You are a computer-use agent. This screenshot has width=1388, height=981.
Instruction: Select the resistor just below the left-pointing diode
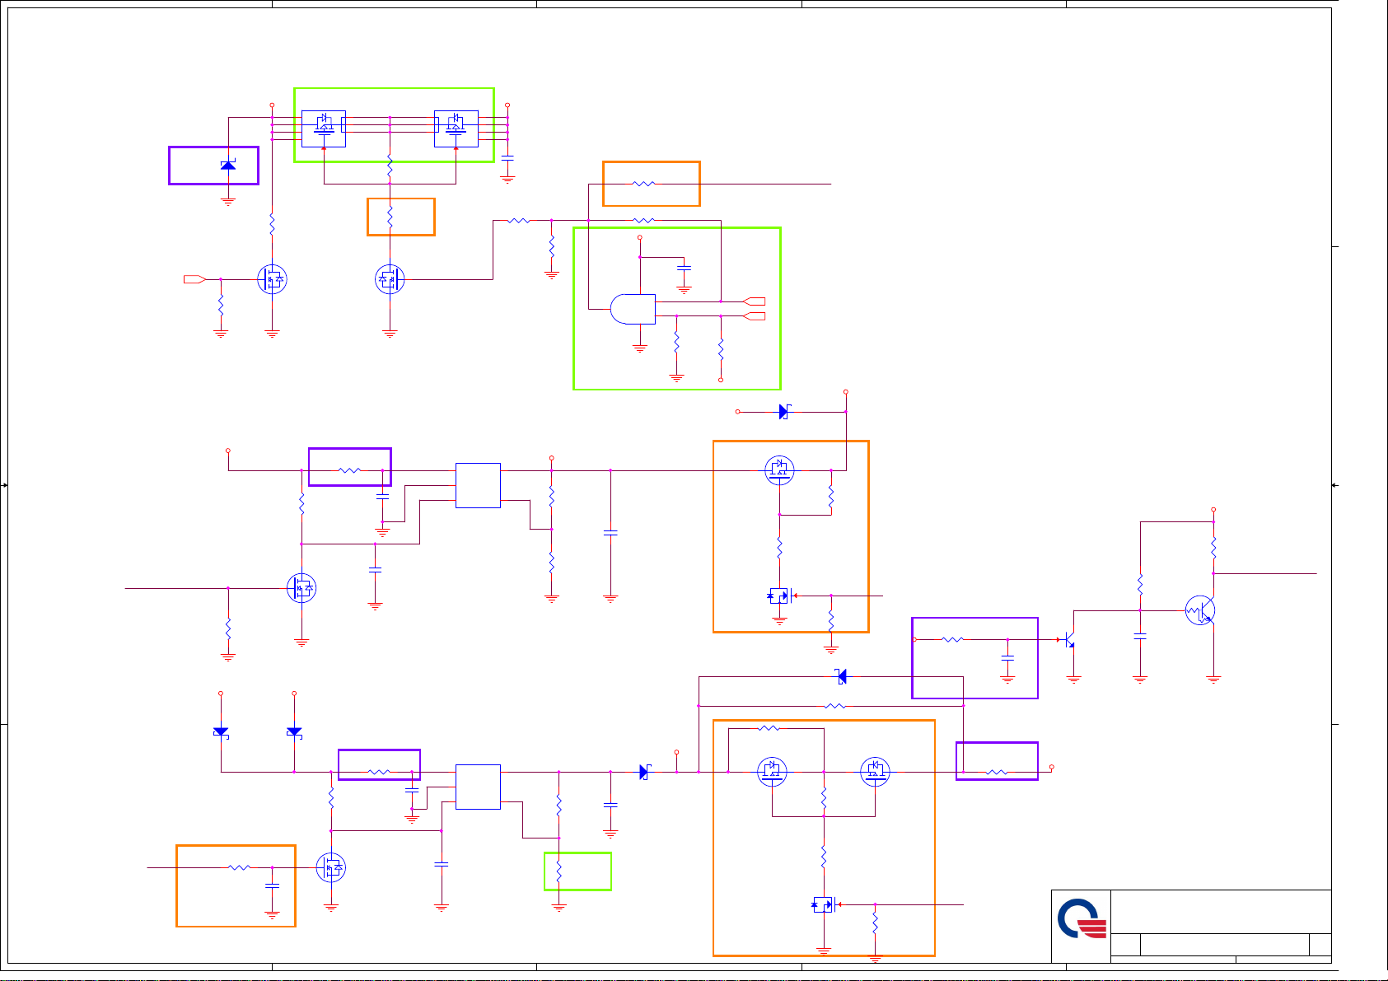[x=835, y=706]
